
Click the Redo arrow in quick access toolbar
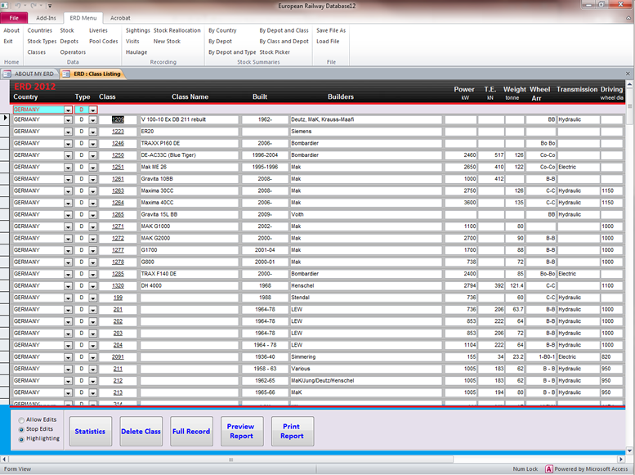tap(34, 6)
